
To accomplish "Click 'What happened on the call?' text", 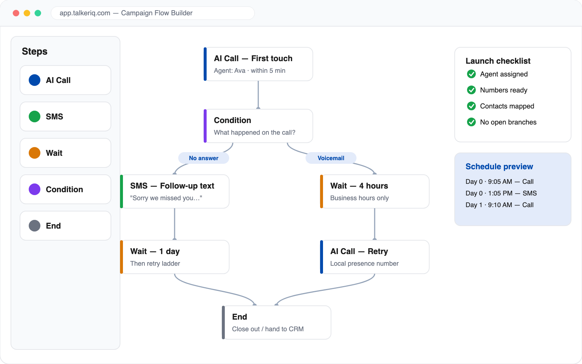I will coord(255,132).
